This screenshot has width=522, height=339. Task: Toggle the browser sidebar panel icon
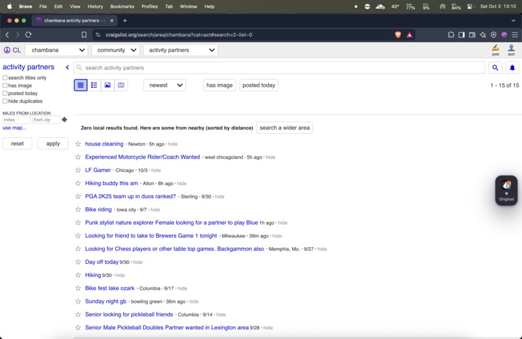(461, 34)
